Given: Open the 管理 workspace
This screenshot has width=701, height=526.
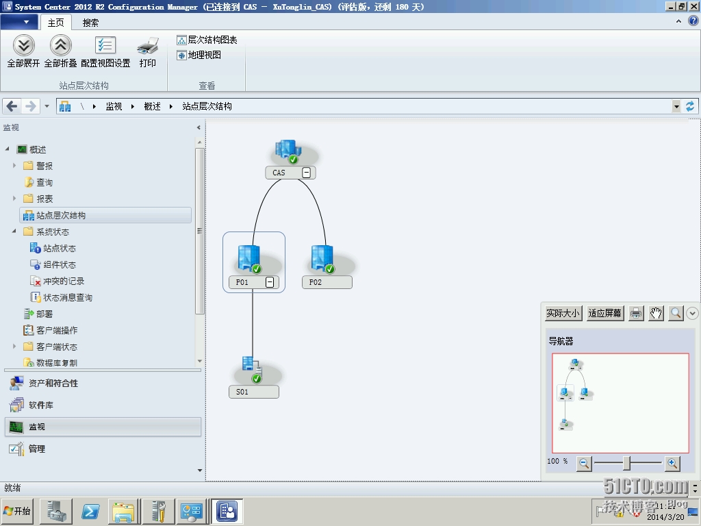Looking at the screenshot, I should tap(103, 449).
